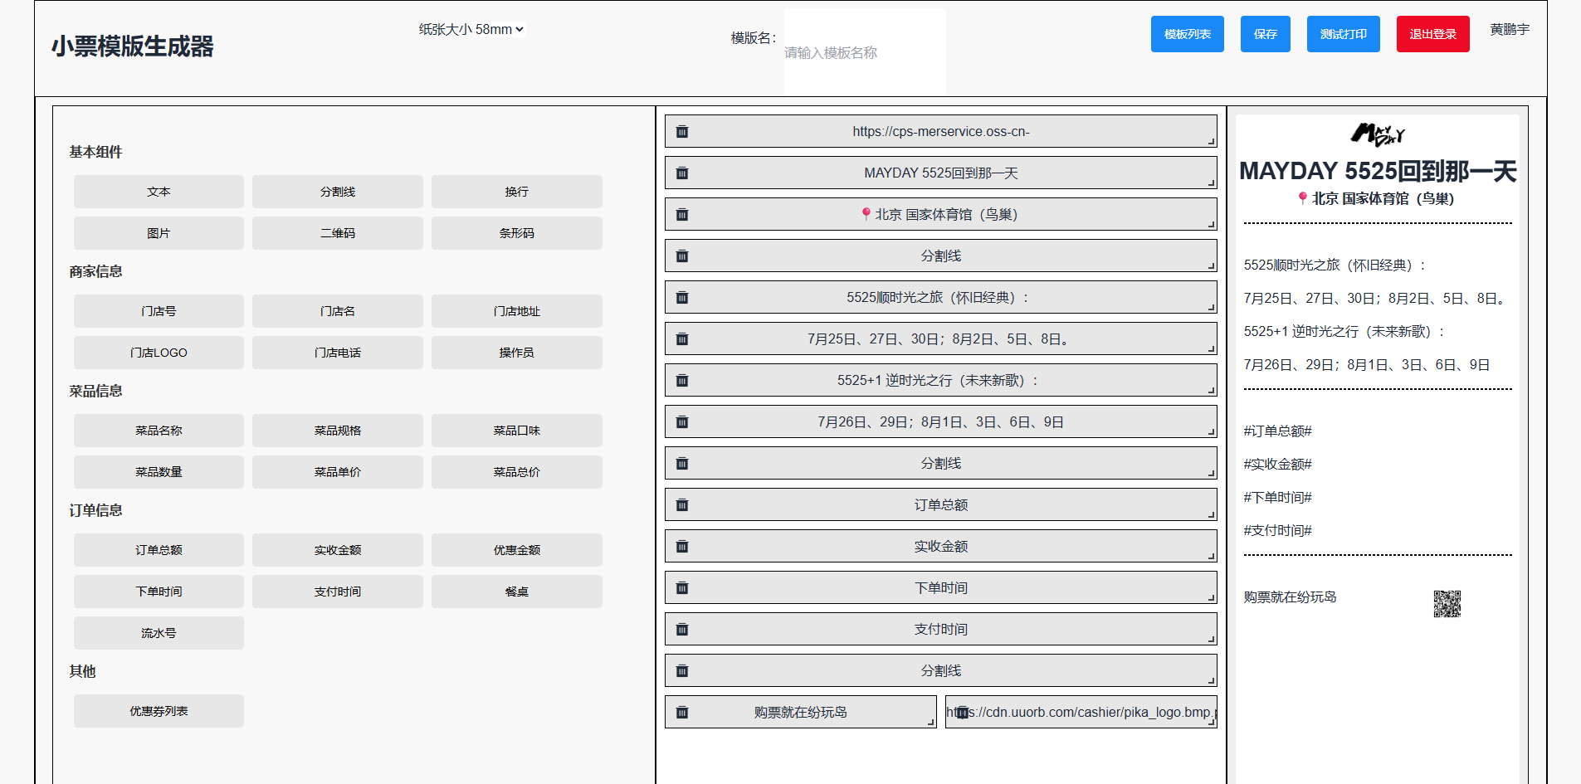Delete the 下单时间 layout row
Image resolution: width=1581 pixels, height=784 pixels.
coord(682,588)
